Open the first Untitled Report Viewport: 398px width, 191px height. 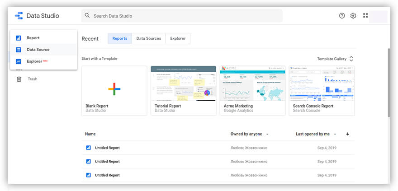[107, 148]
